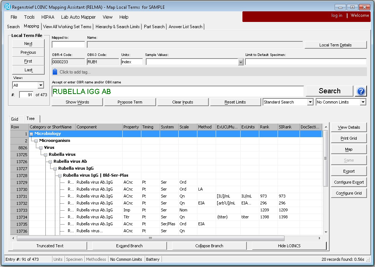Collapse the Microorganism tree node

(36, 141)
